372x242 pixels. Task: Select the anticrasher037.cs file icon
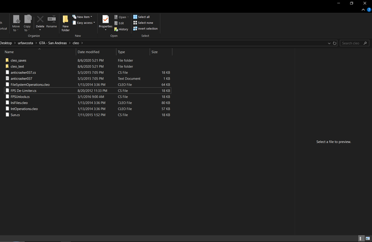[x=8, y=73]
